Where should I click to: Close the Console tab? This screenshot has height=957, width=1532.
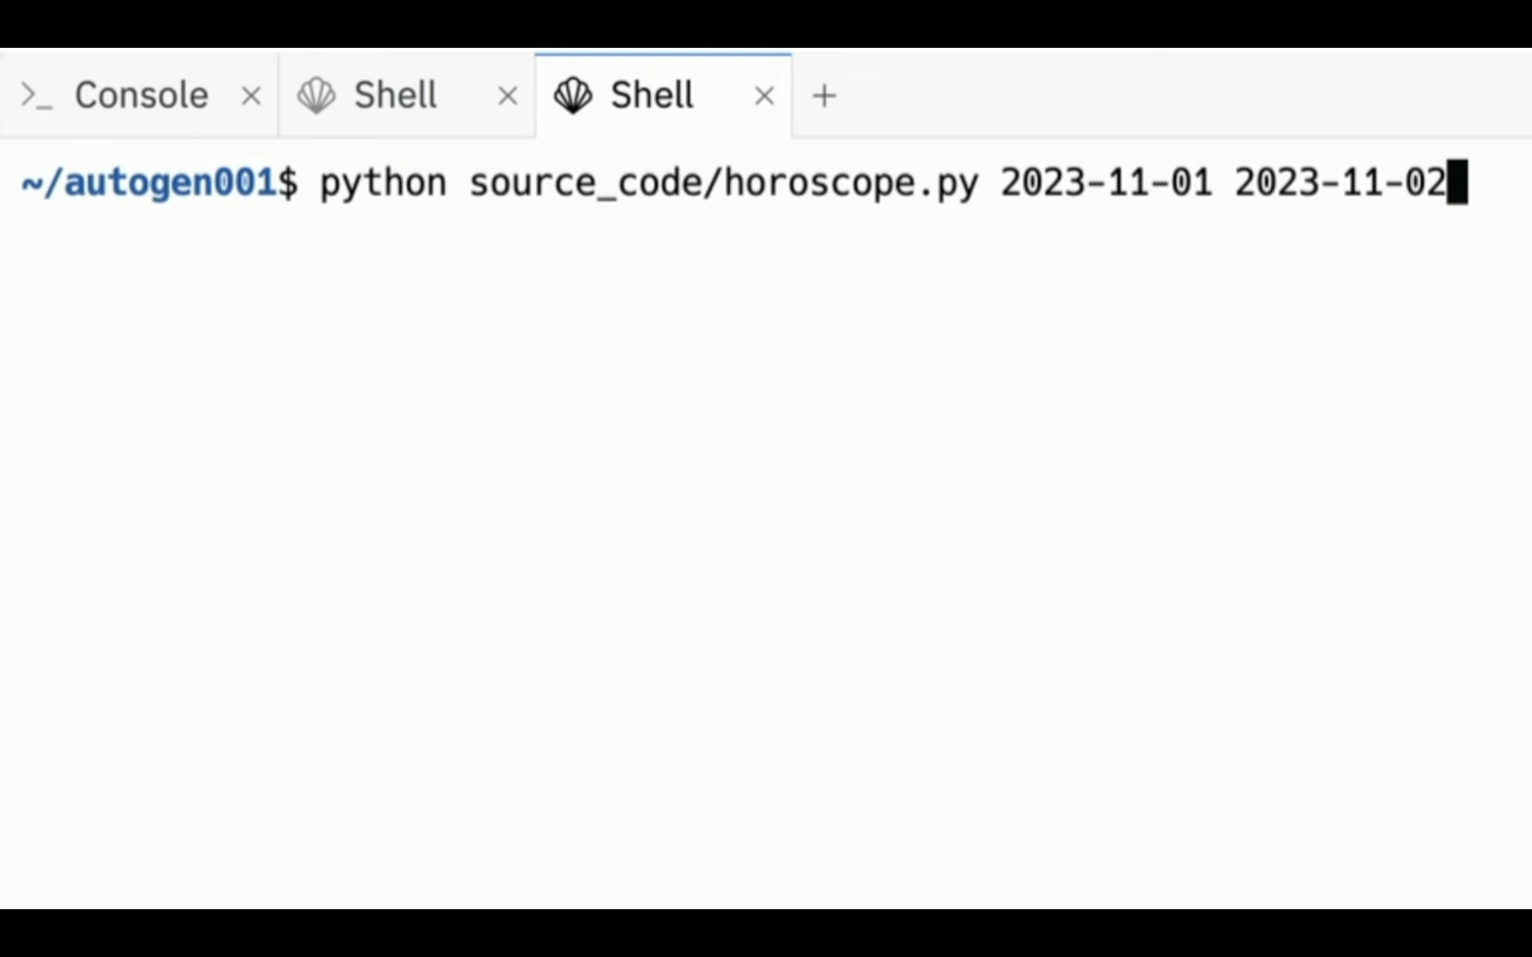tap(251, 97)
